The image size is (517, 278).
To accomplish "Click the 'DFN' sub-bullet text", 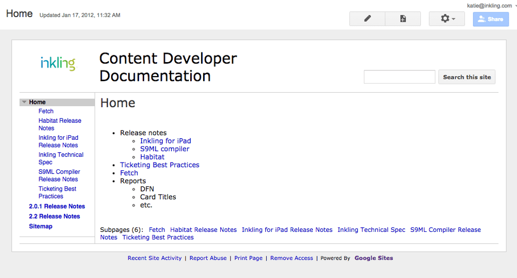I will pyautogui.click(x=147, y=189).
